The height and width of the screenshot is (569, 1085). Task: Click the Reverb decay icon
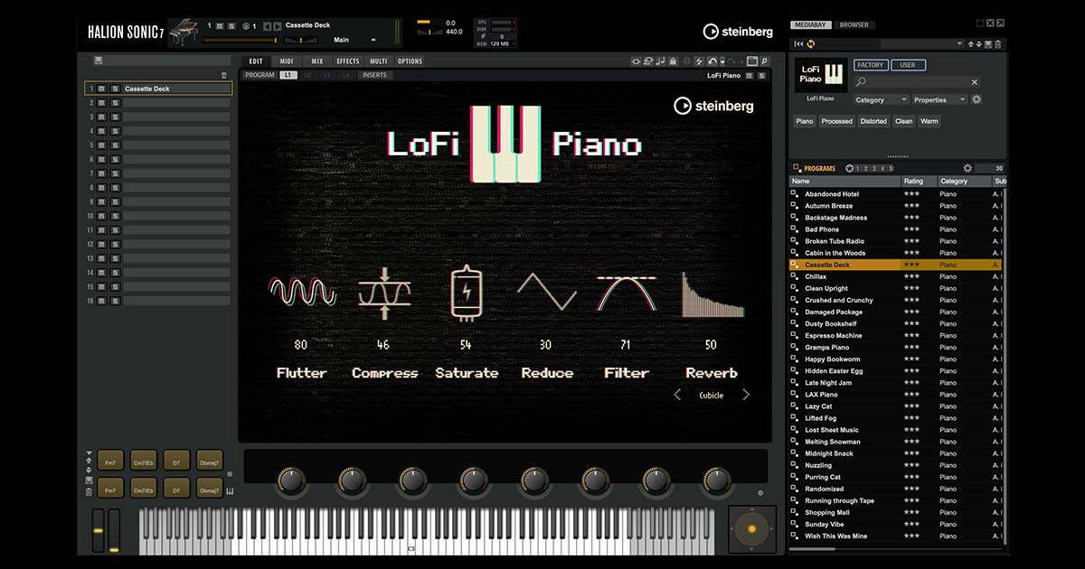point(712,294)
